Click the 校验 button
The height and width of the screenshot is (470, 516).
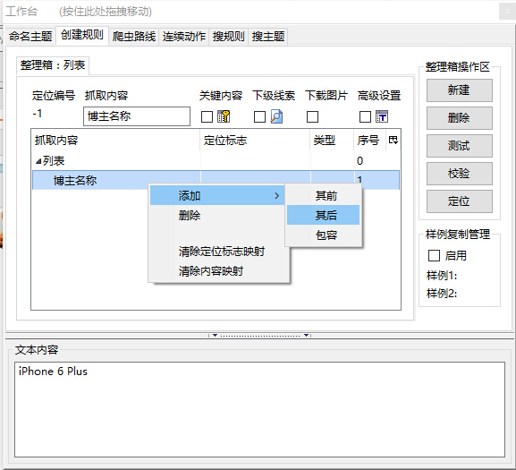[460, 174]
